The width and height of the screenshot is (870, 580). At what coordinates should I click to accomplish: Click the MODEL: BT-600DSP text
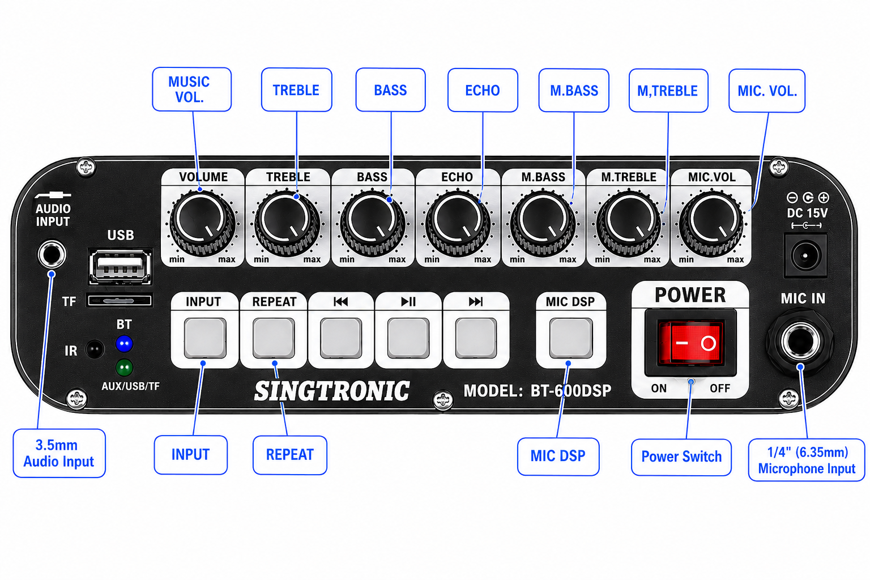pyautogui.click(x=538, y=391)
